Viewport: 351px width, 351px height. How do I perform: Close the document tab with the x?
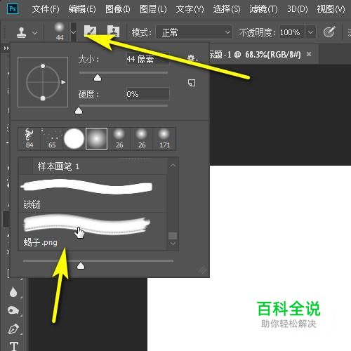click(x=309, y=54)
